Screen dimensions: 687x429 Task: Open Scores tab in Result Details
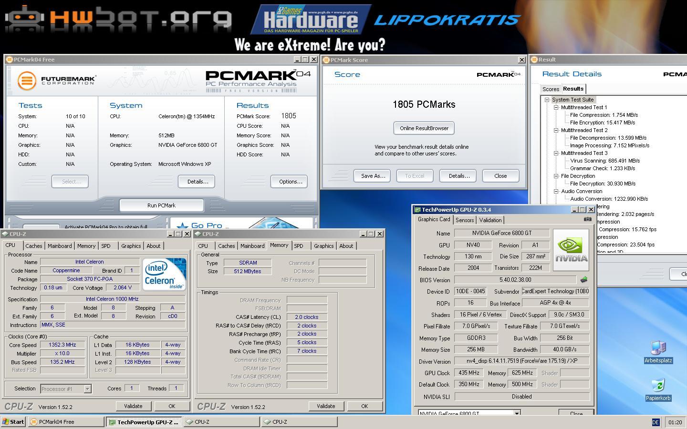pos(551,89)
